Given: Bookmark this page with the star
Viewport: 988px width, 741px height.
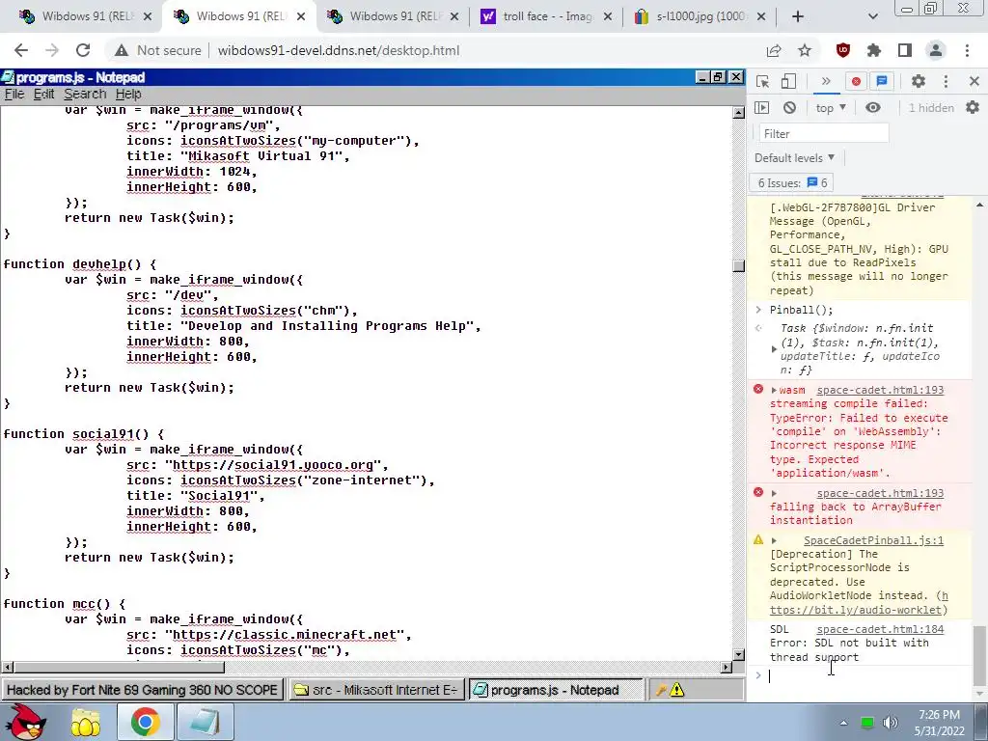Looking at the screenshot, I should pos(805,50).
